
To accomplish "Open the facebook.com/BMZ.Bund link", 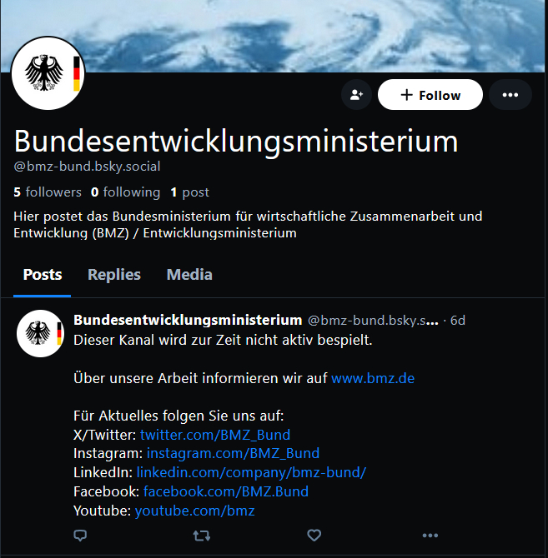I will pyautogui.click(x=226, y=491).
